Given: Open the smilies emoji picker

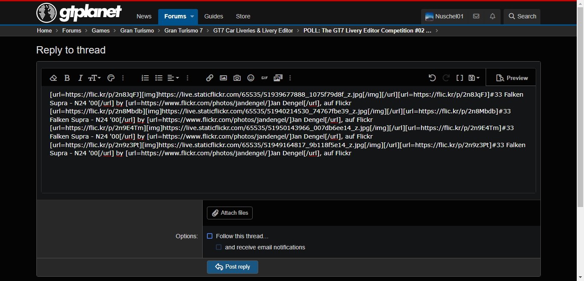Looking at the screenshot, I should 251,78.
